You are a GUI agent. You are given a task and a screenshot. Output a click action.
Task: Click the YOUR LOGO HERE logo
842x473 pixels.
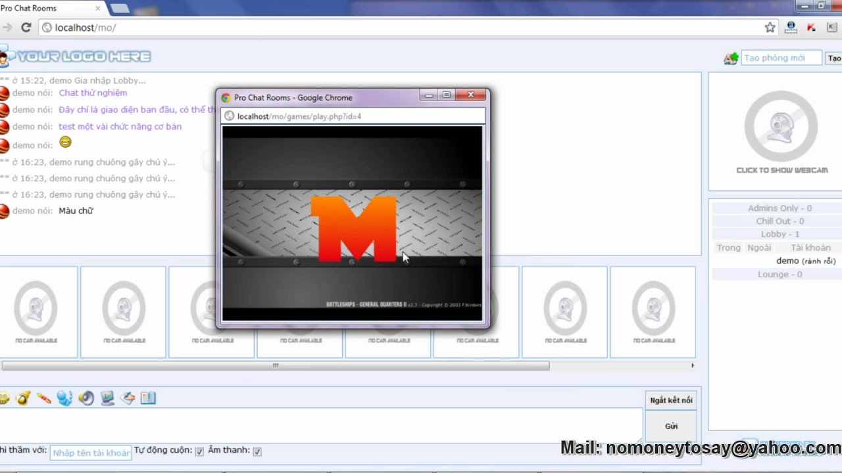click(x=76, y=57)
